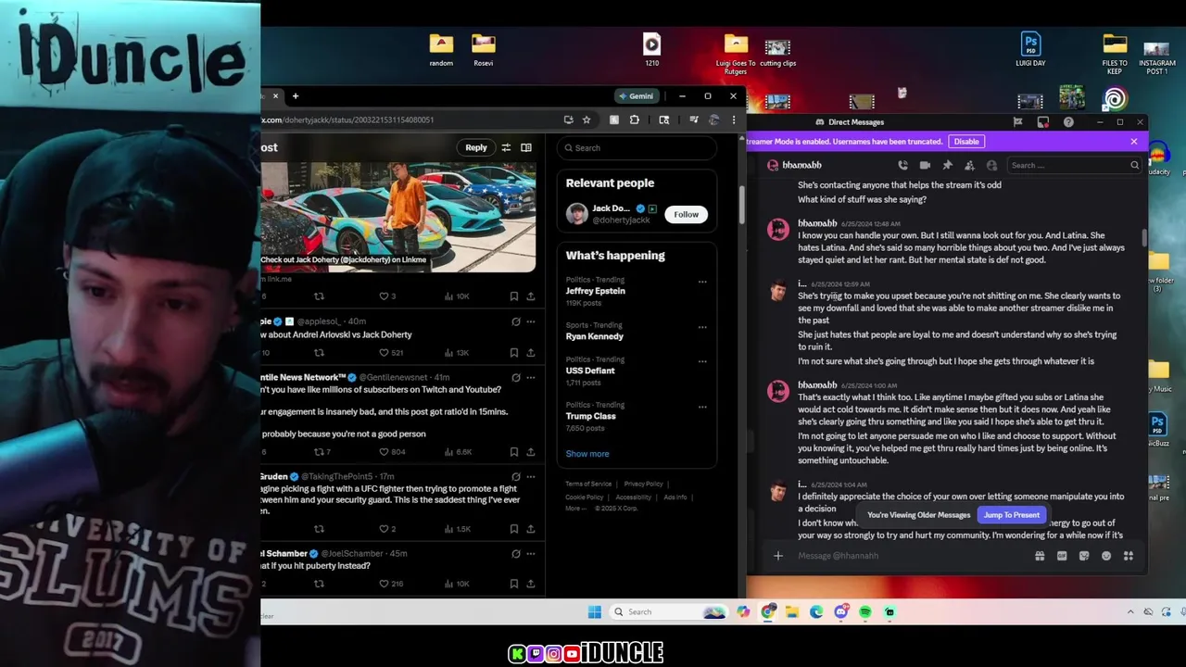The height and width of the screenshot is (667, 1186).
Task: Open the Discord sticker picker
Action: pyautogui.click(x=1084, y=556)
